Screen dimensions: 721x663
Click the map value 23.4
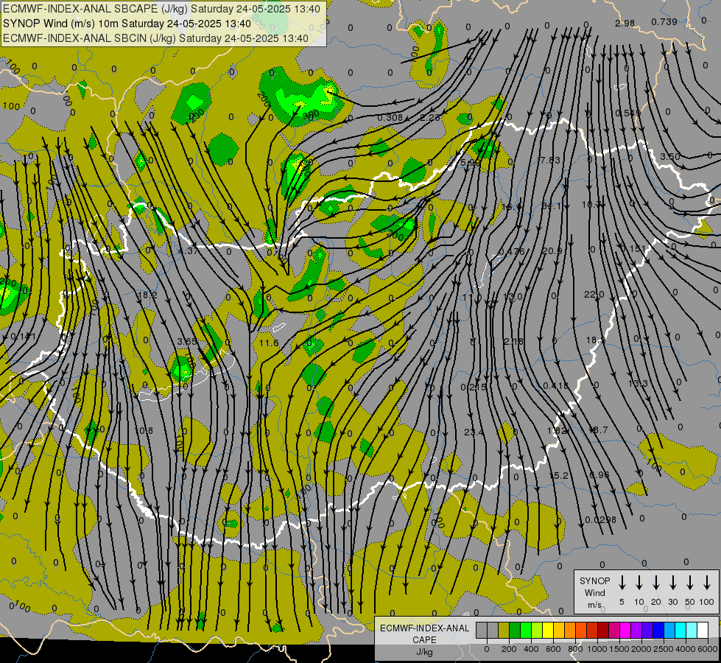pyautogui.click(x=474, y=432)
